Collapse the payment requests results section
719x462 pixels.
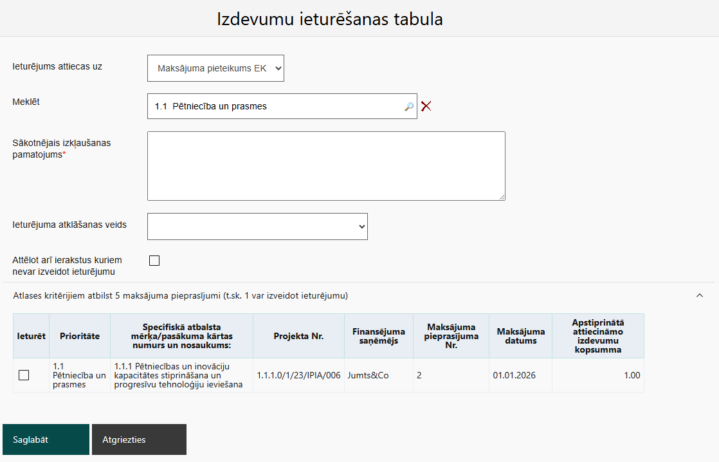(x=700, y=295)
